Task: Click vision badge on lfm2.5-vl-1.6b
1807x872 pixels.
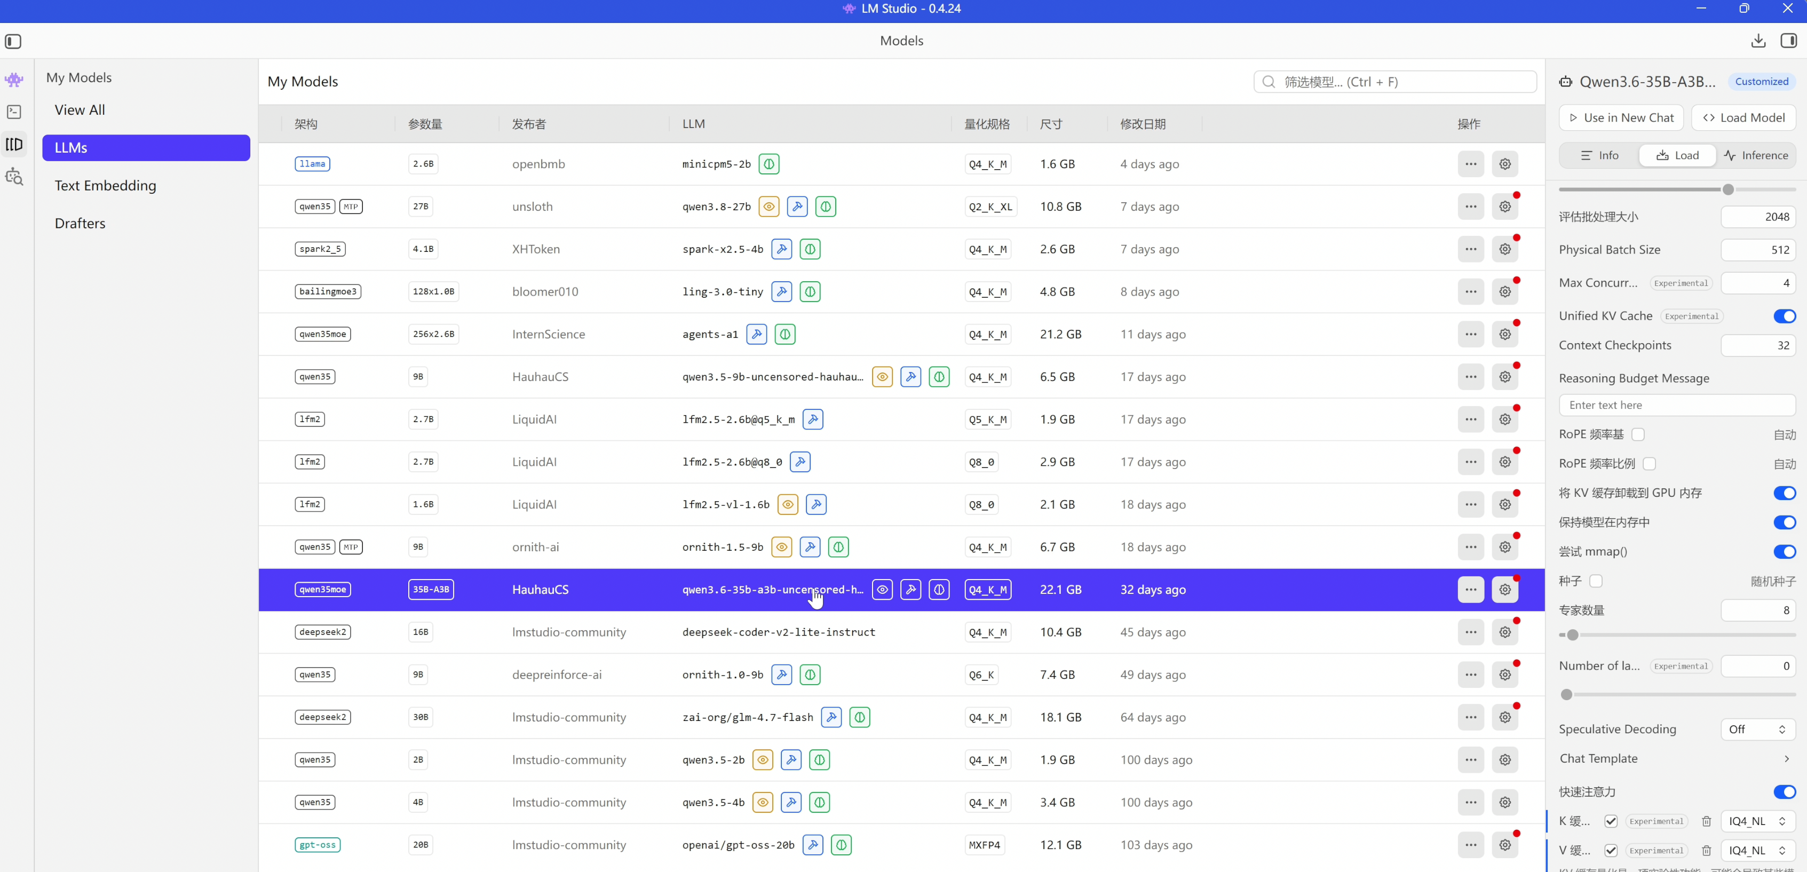Action: (x=788, y=504)
